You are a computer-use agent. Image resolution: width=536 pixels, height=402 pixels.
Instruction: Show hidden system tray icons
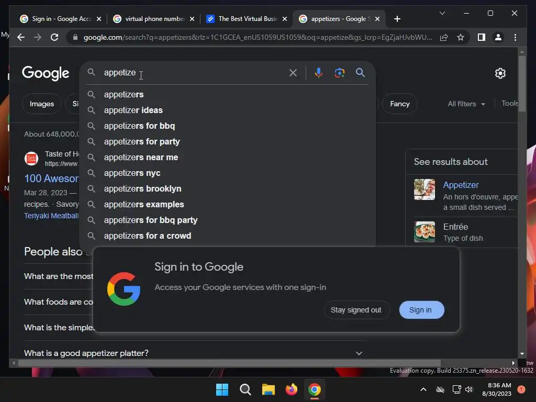(423, 389)
